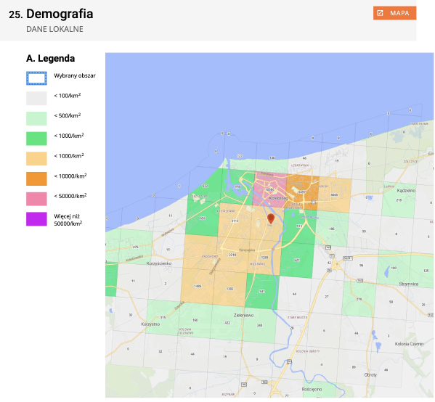Click the 'Demografia' section heading
The width and height of the screenshot is (435, 402).
point(60,14)
